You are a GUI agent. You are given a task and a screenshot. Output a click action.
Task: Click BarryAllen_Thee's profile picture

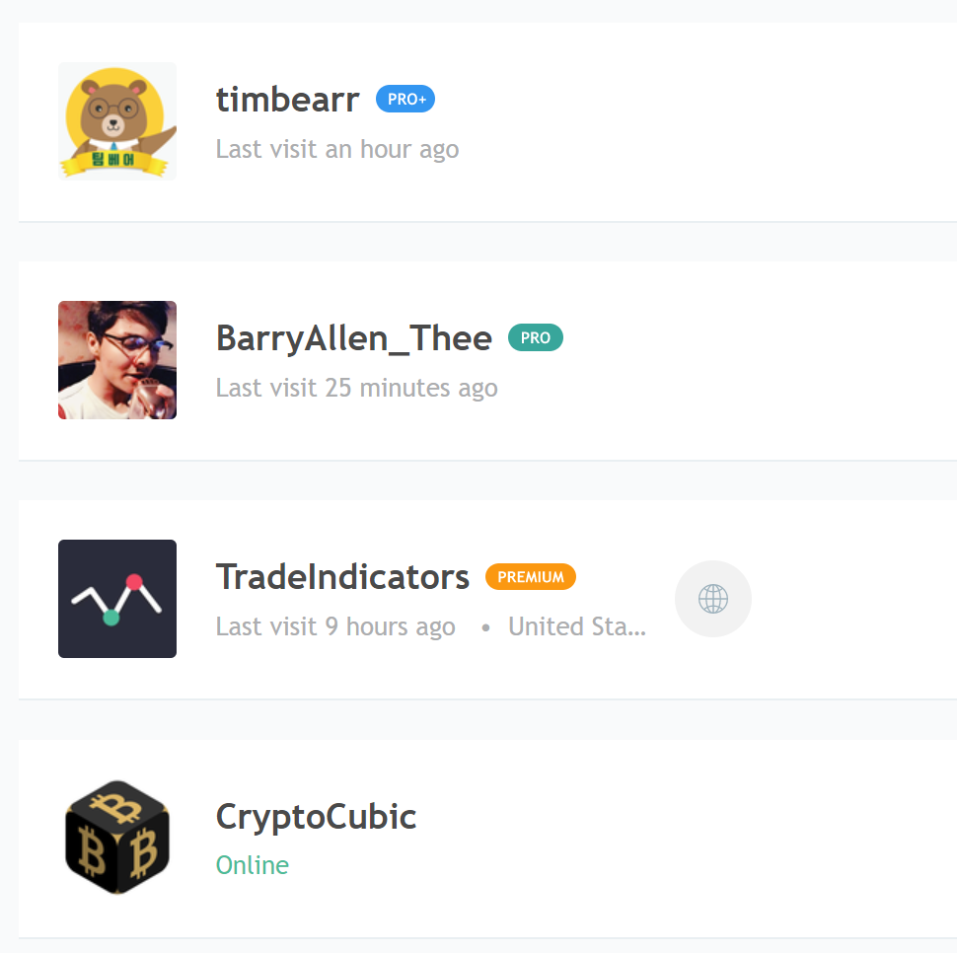click(x=116, y=359)
